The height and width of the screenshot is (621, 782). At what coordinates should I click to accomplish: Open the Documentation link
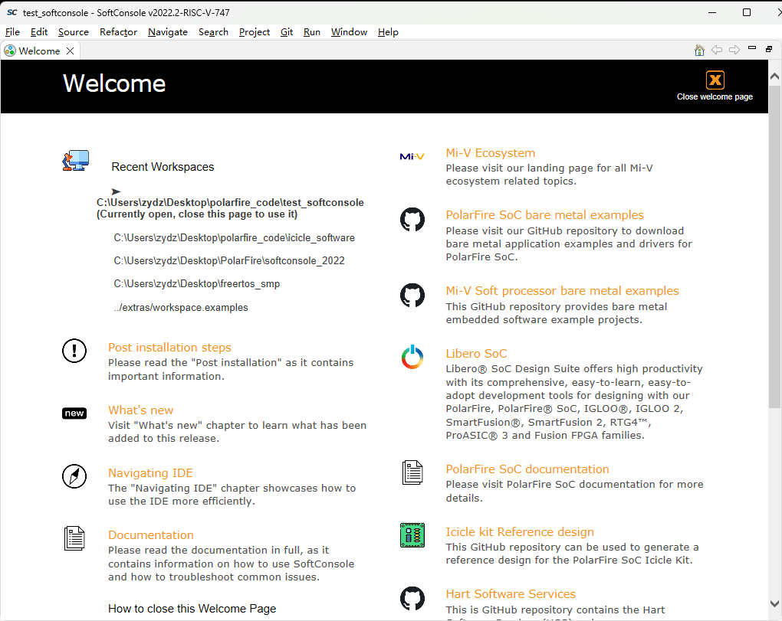(151, 534)
